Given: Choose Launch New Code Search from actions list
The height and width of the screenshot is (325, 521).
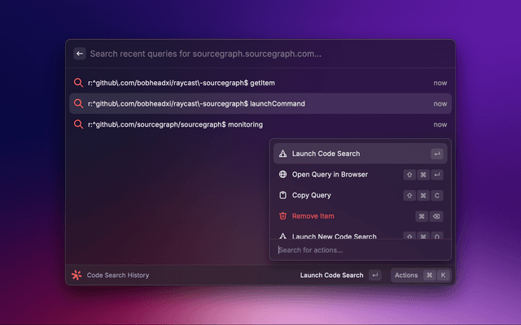Looking at the screenshot, I should click(x=334, y=236).
